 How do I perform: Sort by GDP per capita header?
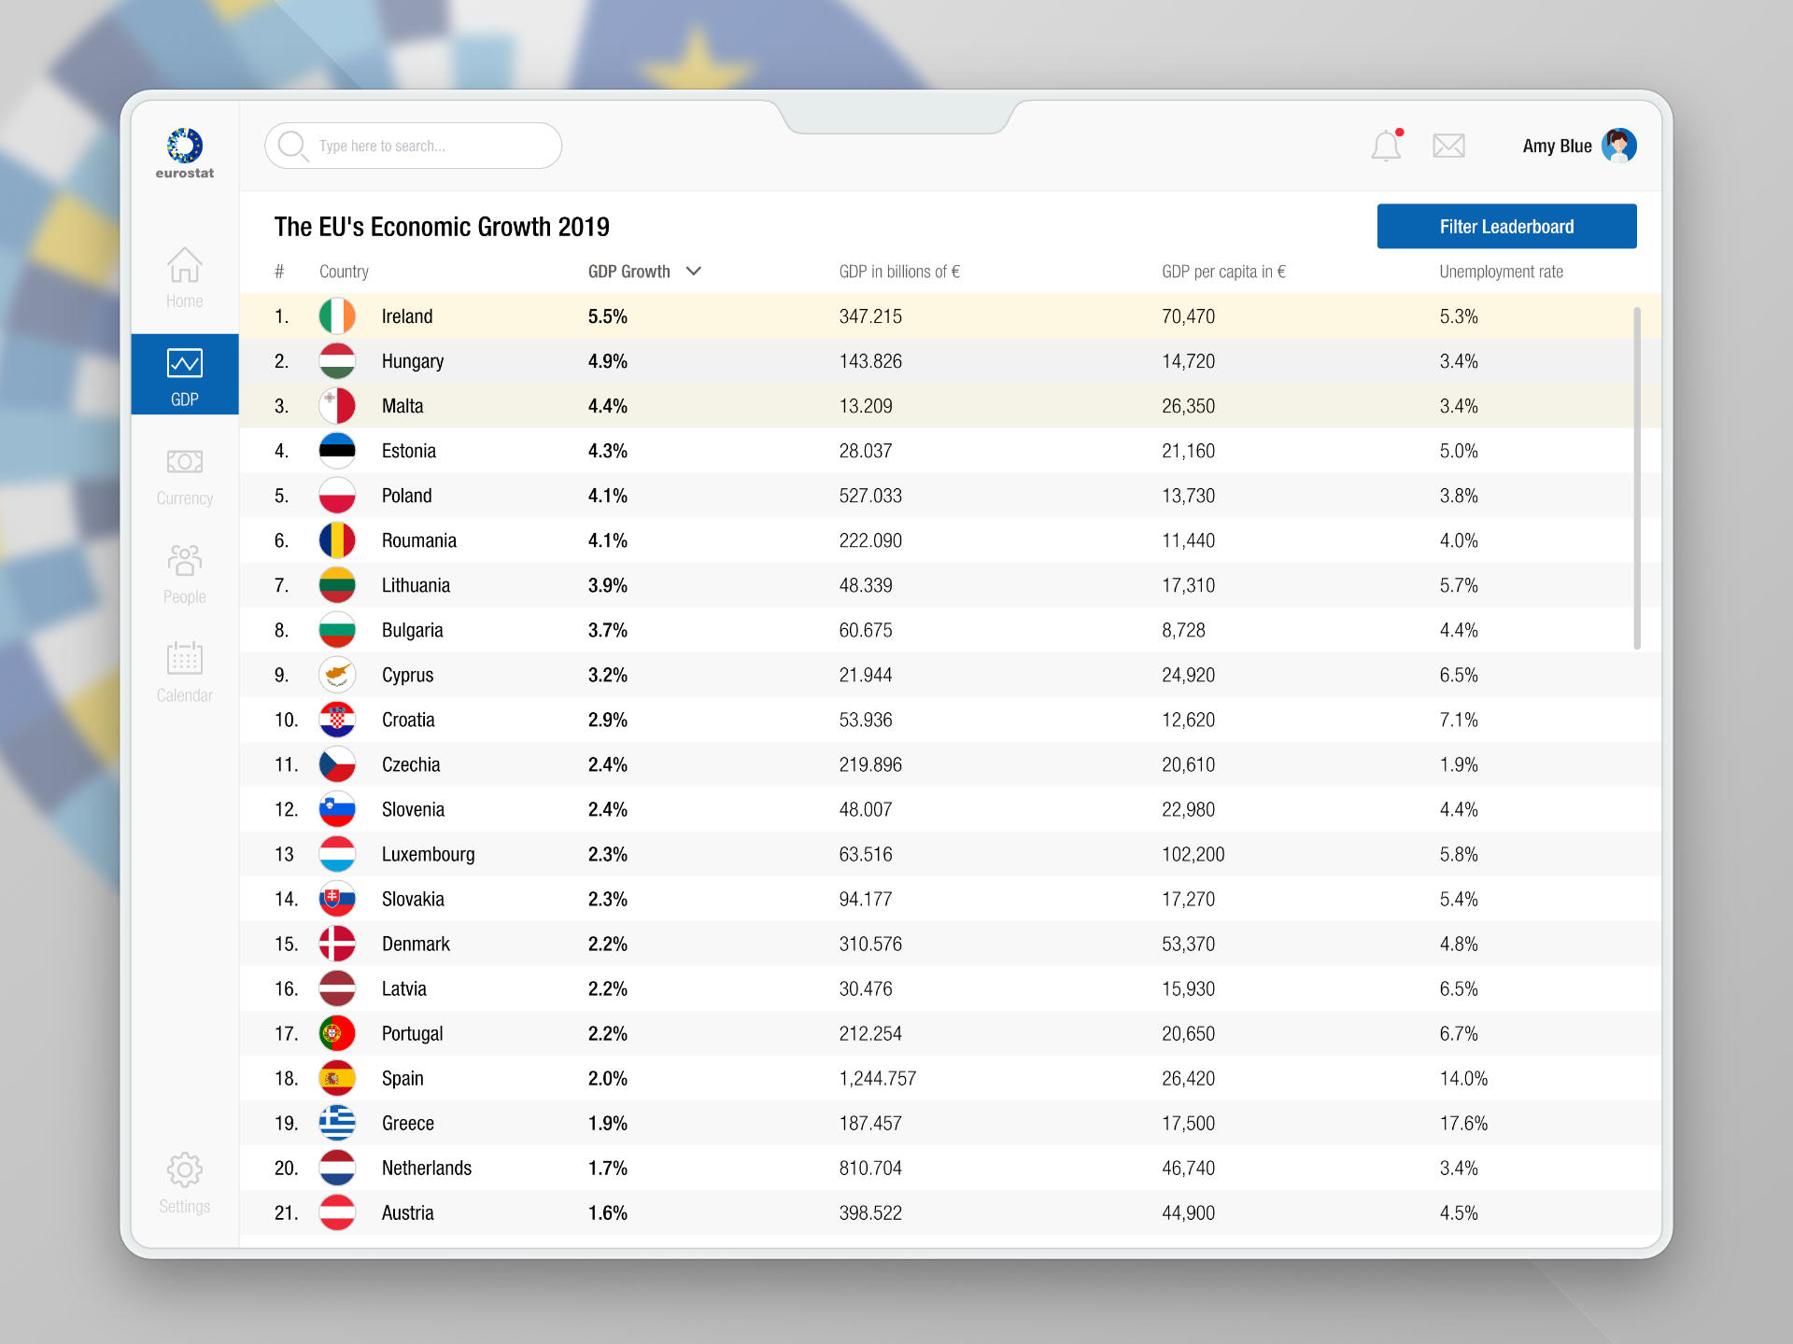point(1222,272)
